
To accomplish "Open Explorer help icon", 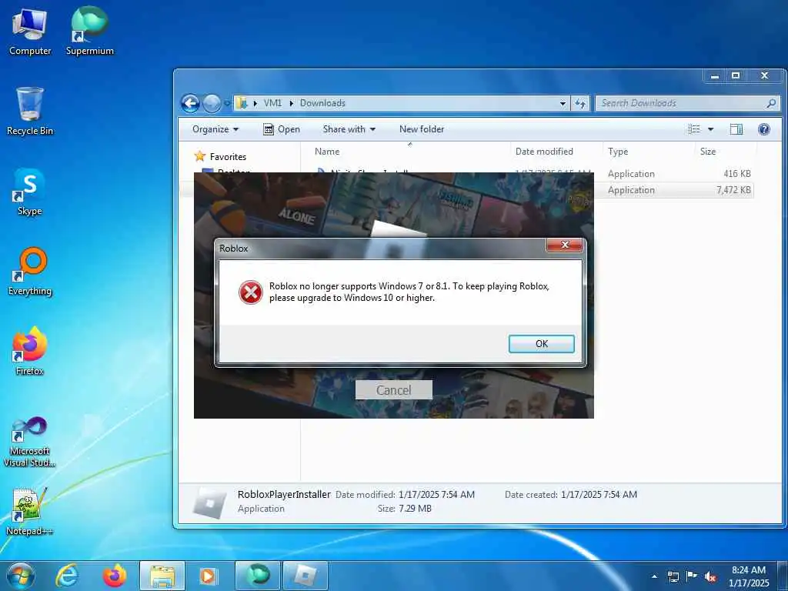I will pos(764,129).
